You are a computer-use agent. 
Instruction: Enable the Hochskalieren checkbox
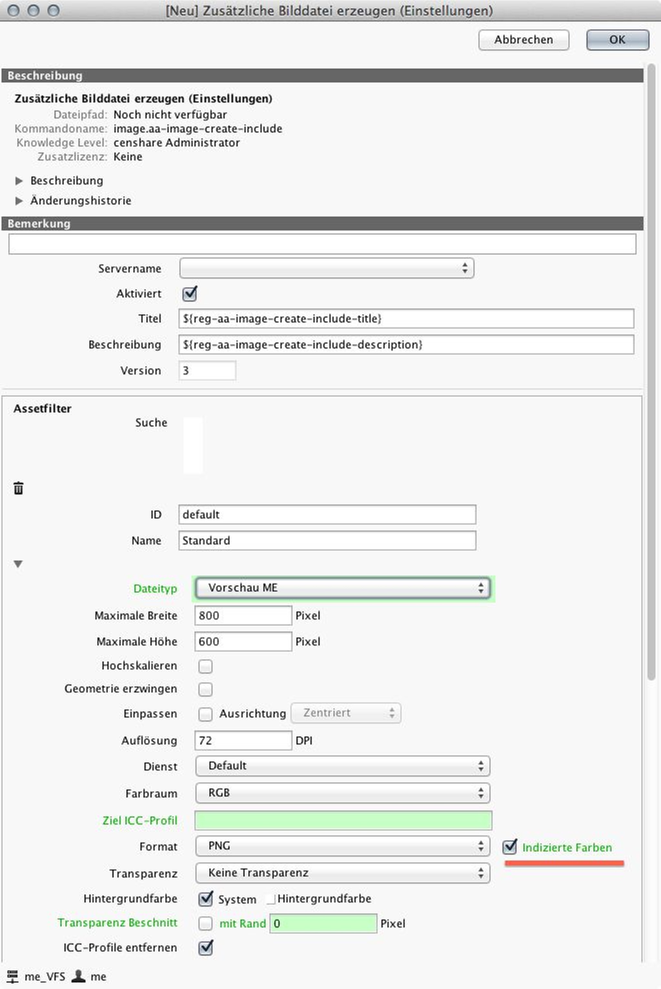point(205,666)
